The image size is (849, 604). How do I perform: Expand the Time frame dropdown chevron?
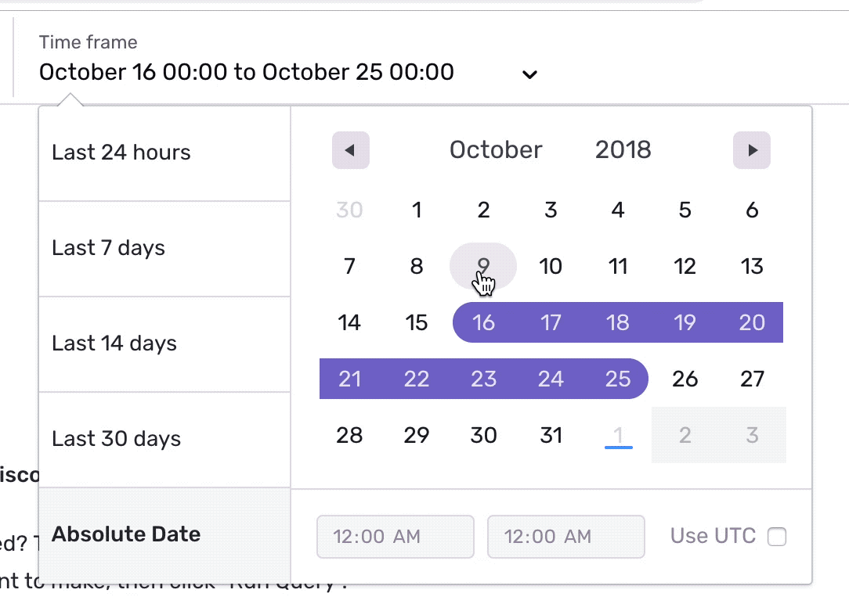point(529,74)
